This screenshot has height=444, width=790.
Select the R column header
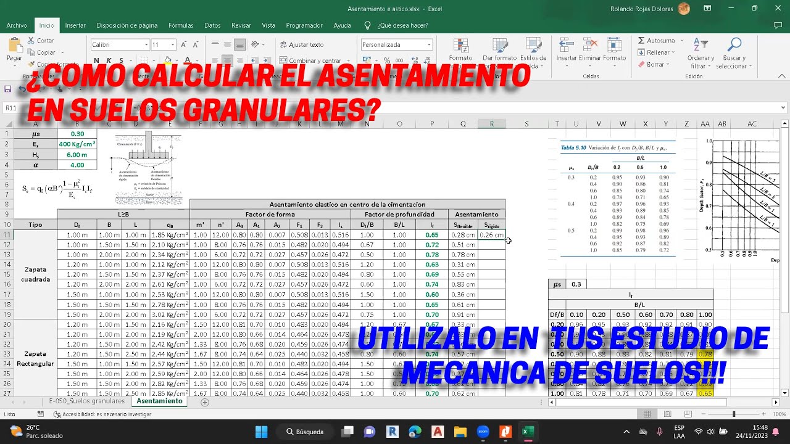tap(491, 124)
